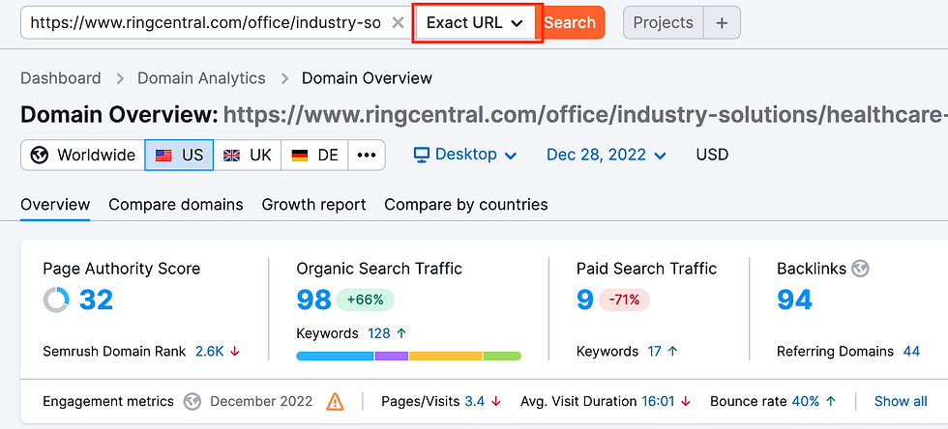The width and height of the screenshot is (948, 429).
Task: Clear the URL search field with the X icon
Action: click(x=398, y=23)
